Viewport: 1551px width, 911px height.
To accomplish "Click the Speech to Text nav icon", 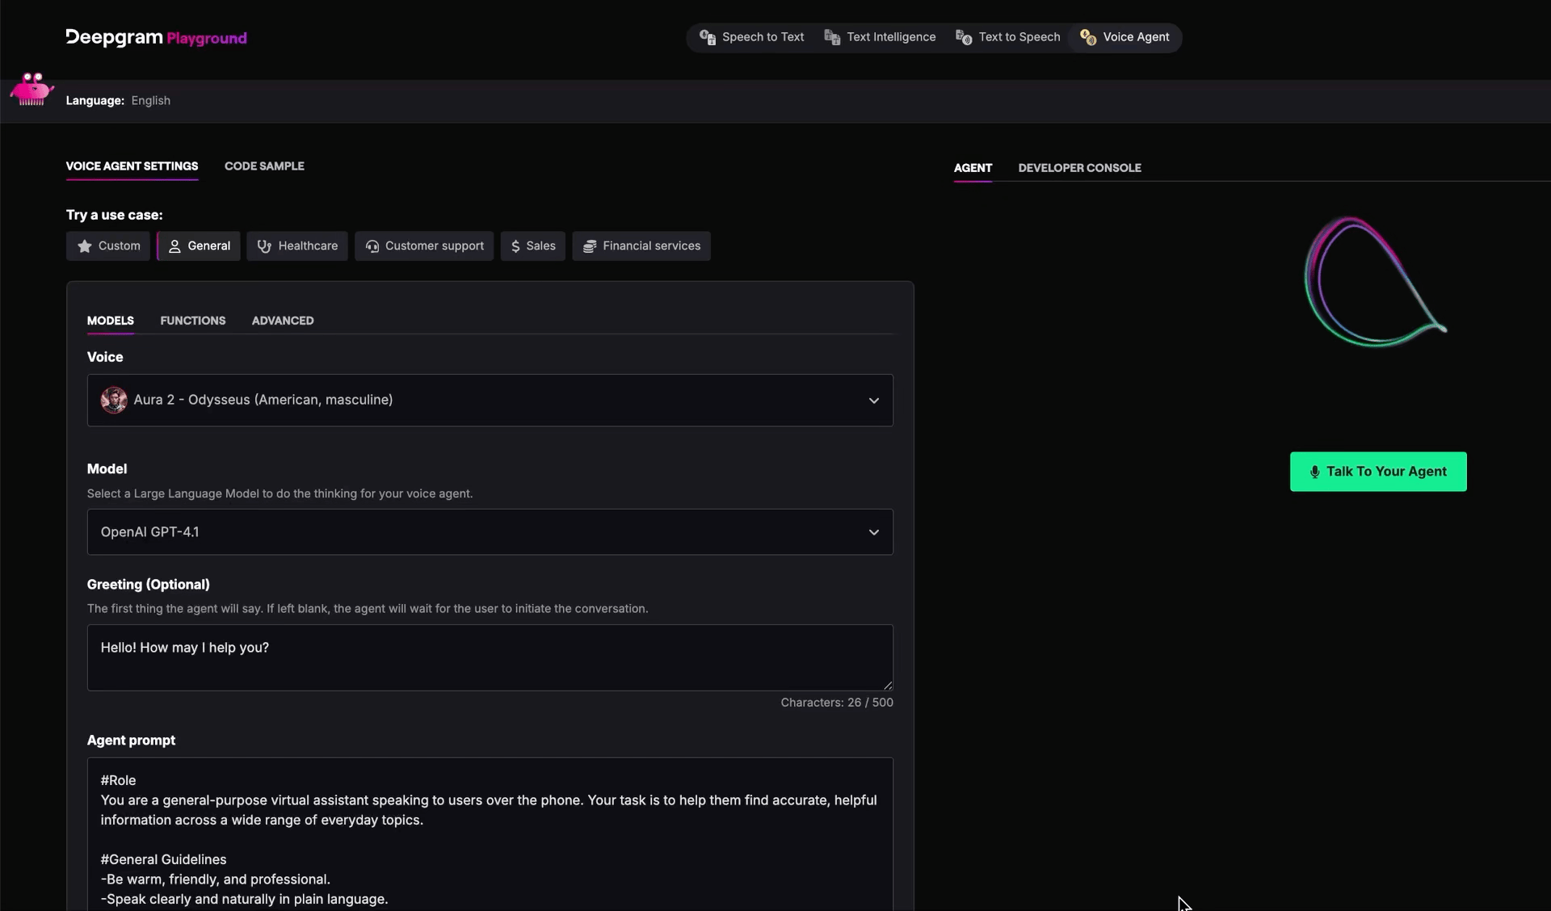I will click(x=708, y=37).
